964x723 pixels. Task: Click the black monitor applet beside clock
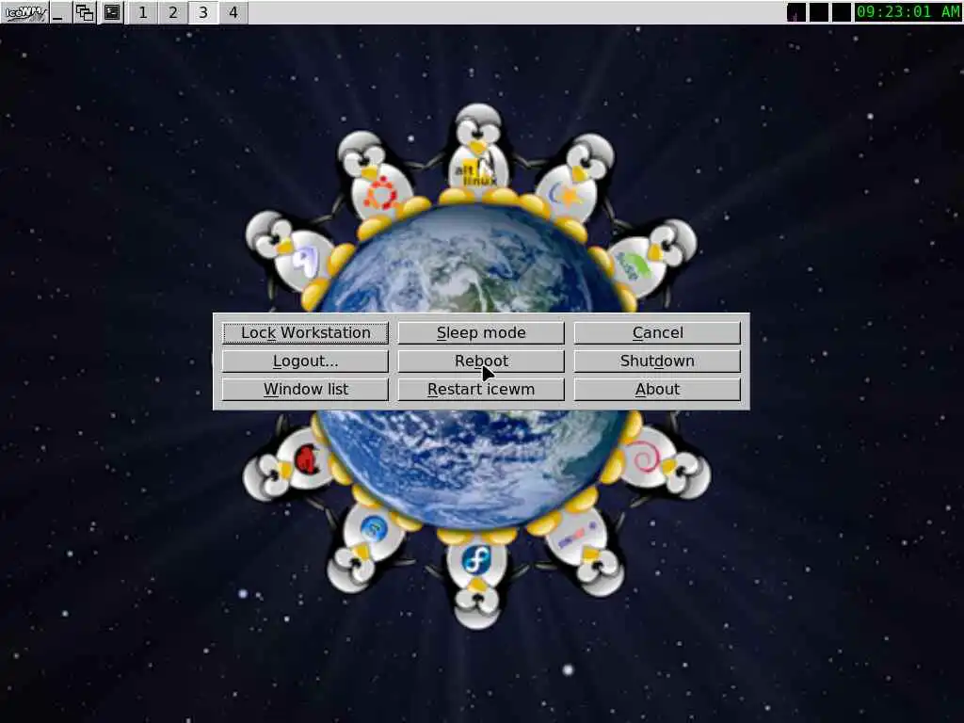[x=841, y=12]
